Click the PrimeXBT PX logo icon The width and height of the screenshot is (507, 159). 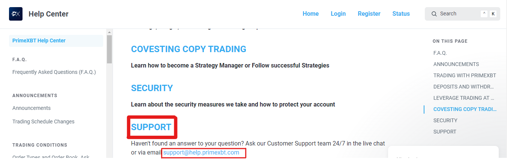pyautogui.click(x=16, y=14)
